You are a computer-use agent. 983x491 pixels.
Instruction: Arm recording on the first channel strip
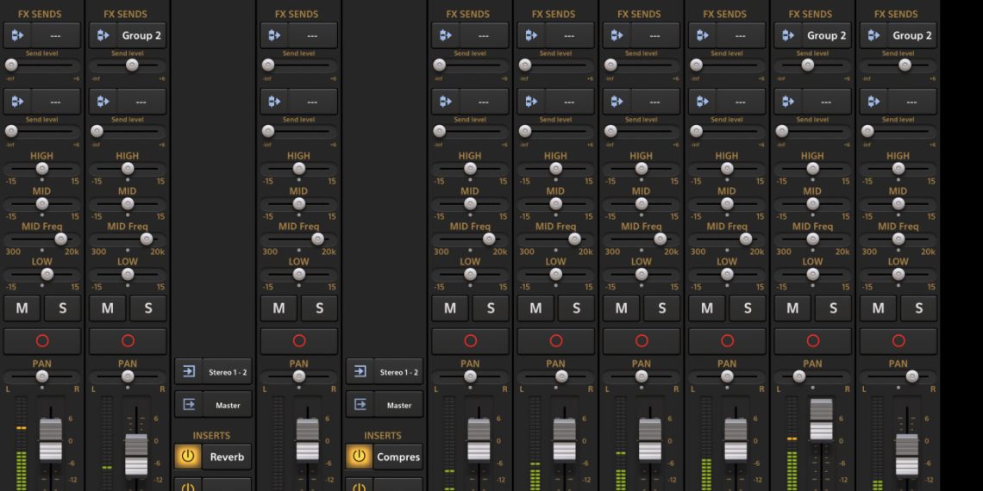click(x=42, y=340)
